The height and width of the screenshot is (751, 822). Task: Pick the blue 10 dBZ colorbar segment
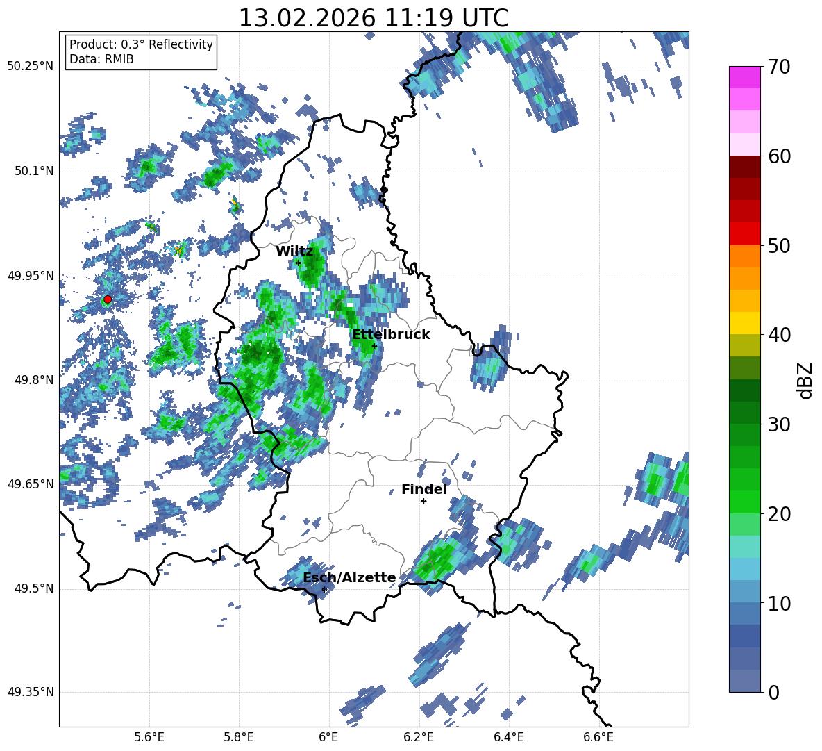744,591
